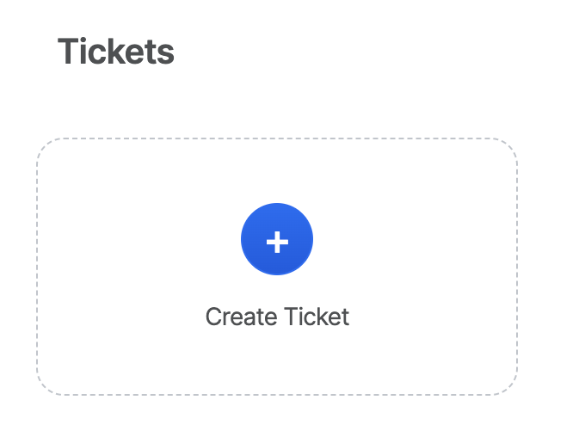
Task: Focus the Tickets section title text
Action: tap(116, 52)
